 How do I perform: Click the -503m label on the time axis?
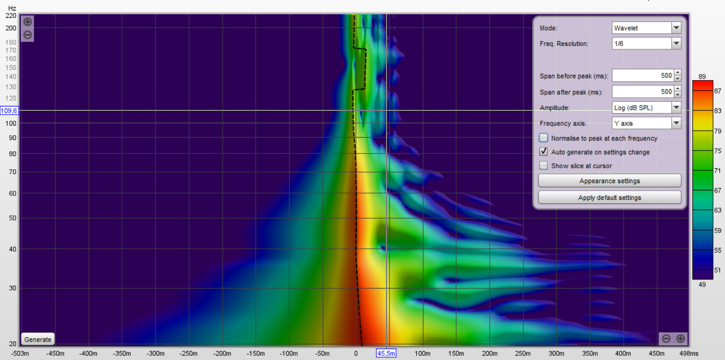(21, 354)
